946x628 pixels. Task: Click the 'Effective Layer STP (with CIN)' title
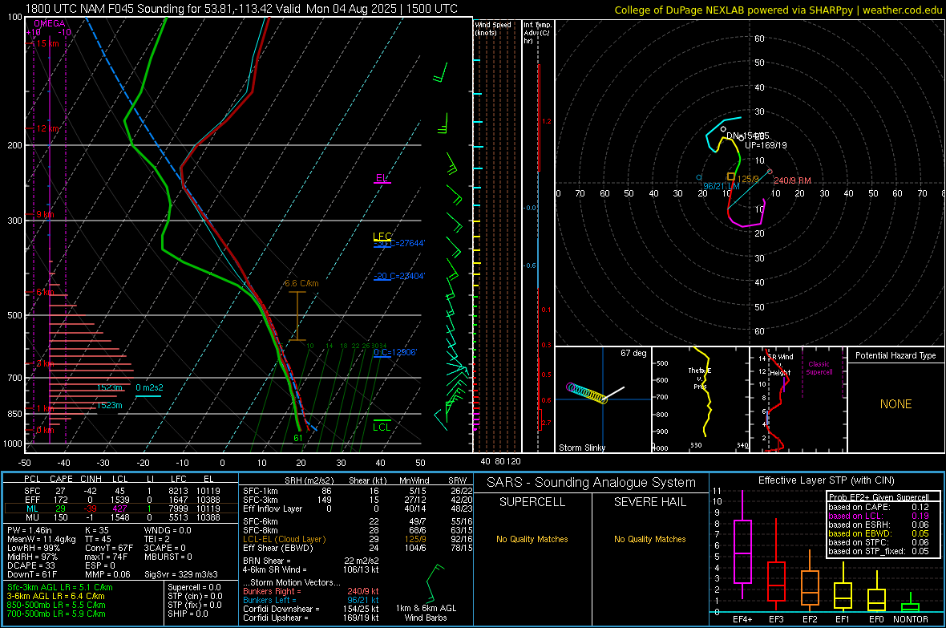pos(826,480)
